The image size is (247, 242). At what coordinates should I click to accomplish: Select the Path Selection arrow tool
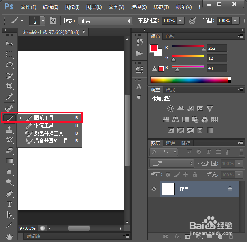[9, 215]
